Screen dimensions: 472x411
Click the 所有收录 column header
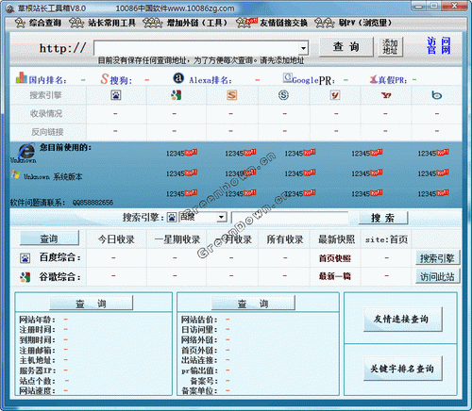[285, 239]
